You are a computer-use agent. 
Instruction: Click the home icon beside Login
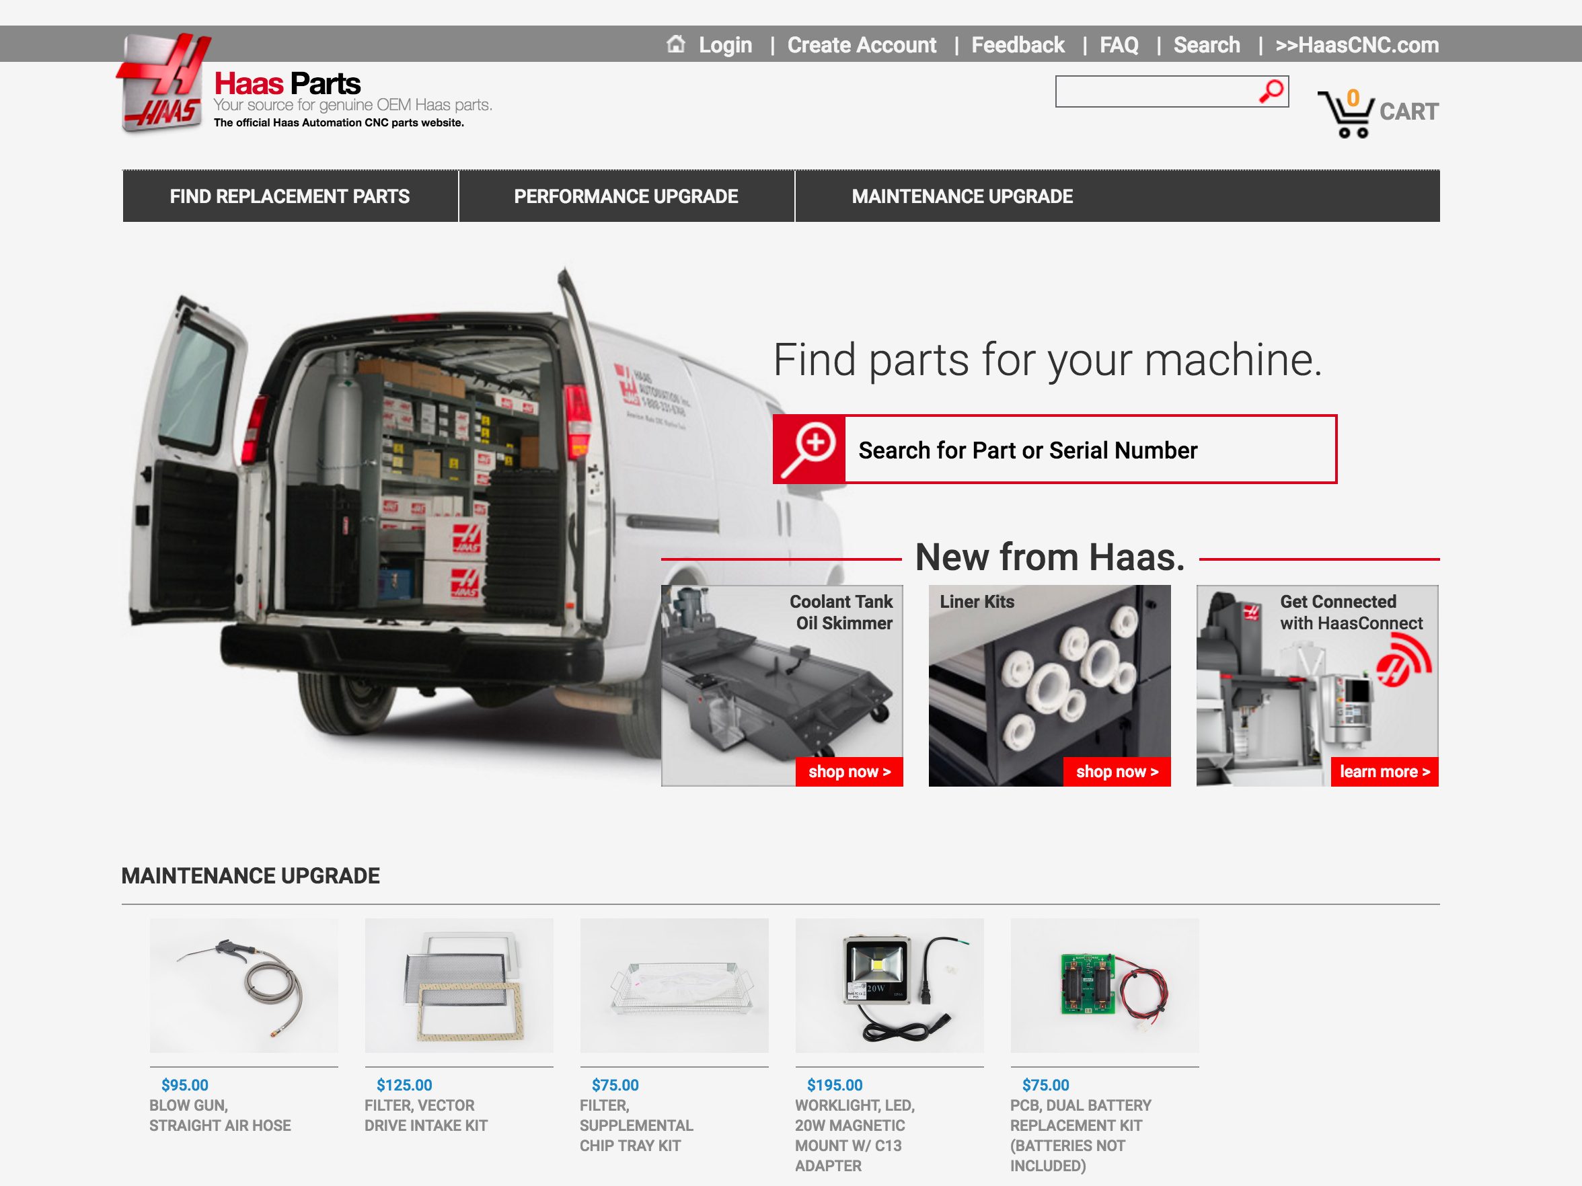point(675,44)
